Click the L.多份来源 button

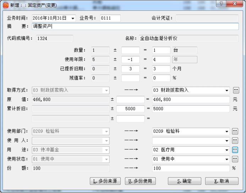(105, 181)
